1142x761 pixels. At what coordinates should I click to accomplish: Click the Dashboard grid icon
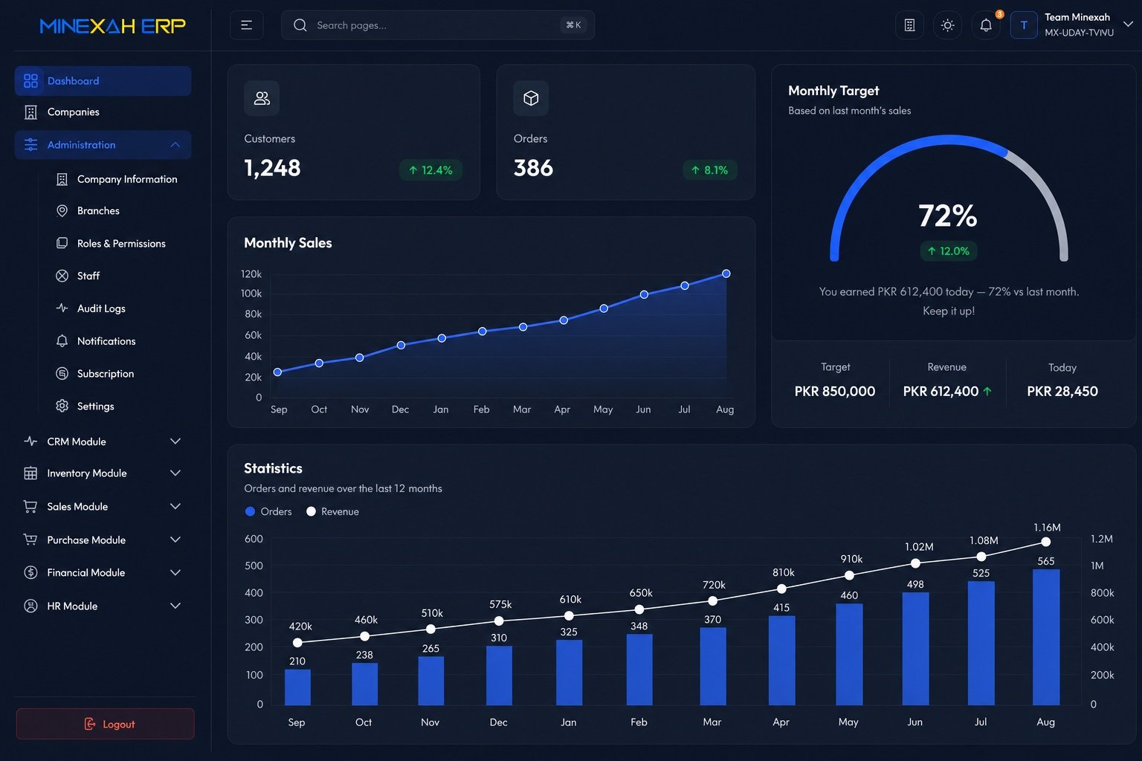pos(30,81)
